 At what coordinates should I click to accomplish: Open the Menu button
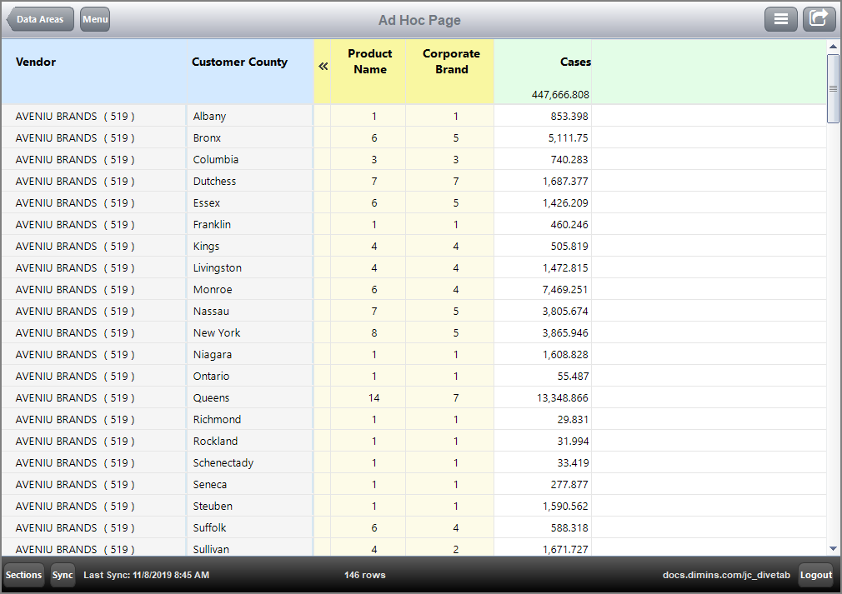(x=94, y=18)
